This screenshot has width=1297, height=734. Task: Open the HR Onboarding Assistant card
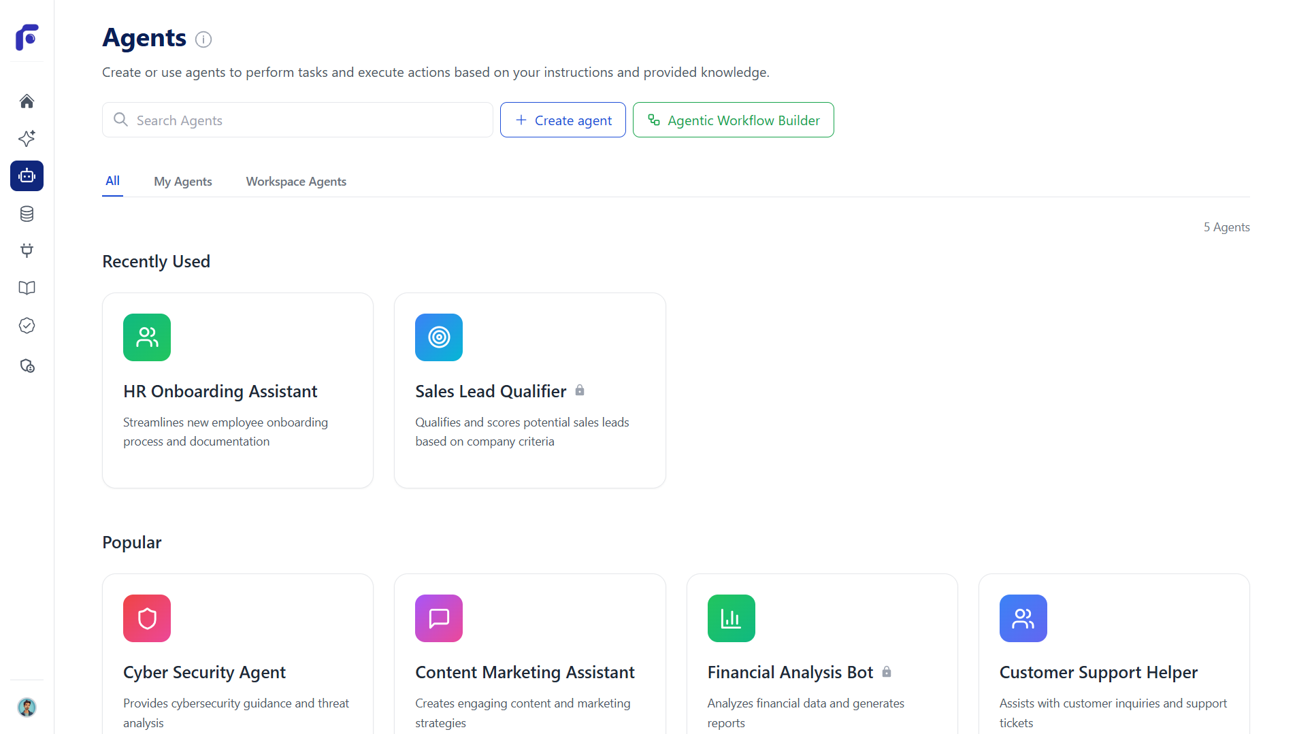point(237,390)
